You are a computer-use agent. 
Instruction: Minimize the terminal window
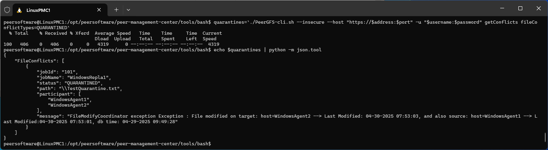tap(502, 8)
